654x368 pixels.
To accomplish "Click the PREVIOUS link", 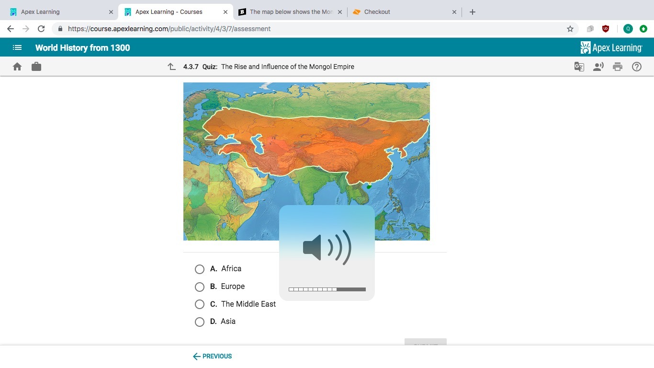I will (x=212, y=356).
